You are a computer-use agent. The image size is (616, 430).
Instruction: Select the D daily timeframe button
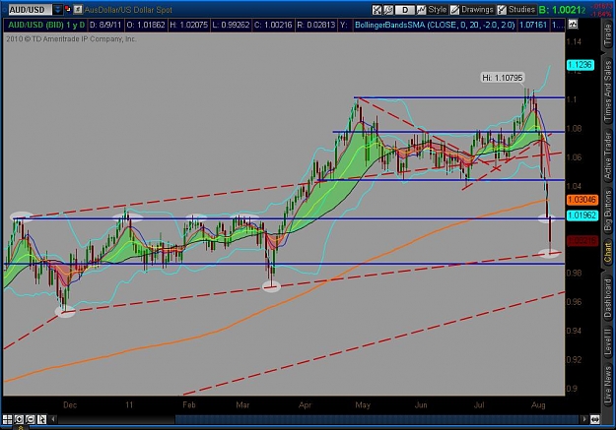(405, 10)
